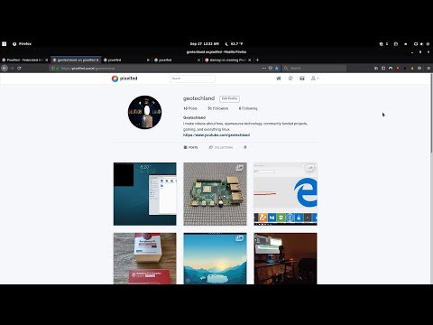Click the weather temperature indicator

pos(234,44)
